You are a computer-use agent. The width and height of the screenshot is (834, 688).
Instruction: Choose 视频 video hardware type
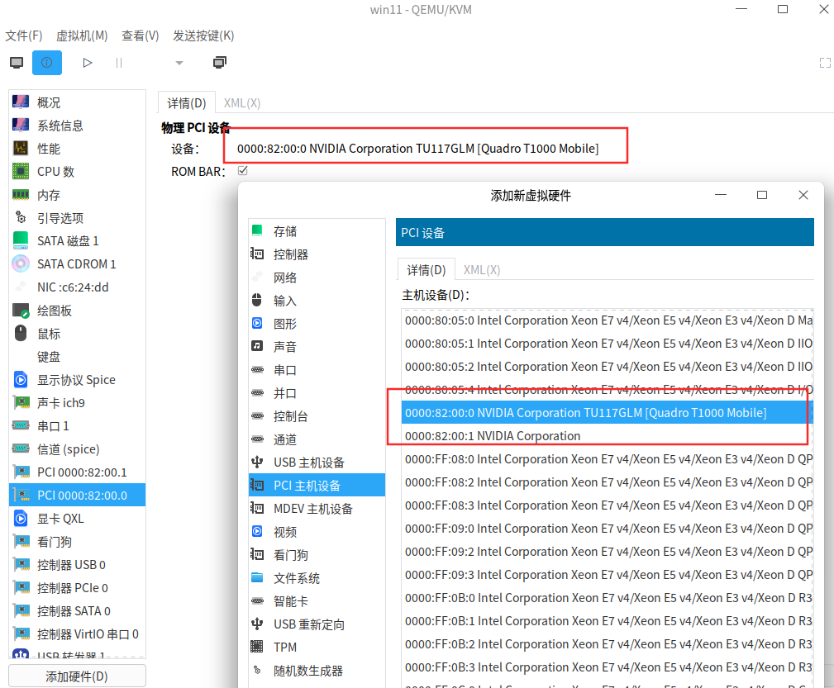point(317,532)
